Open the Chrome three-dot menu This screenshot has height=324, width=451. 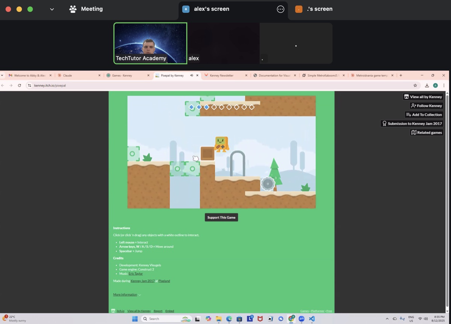[x=444, y=86]
